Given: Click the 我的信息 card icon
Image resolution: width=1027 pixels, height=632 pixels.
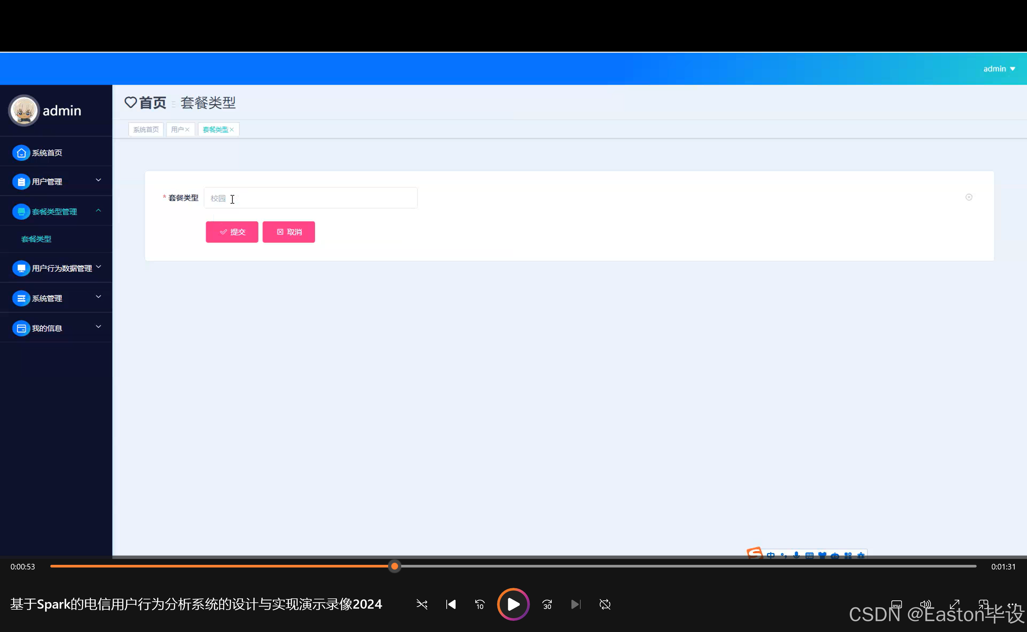Looking at the screenshot, I should click(x=21, y=329).
